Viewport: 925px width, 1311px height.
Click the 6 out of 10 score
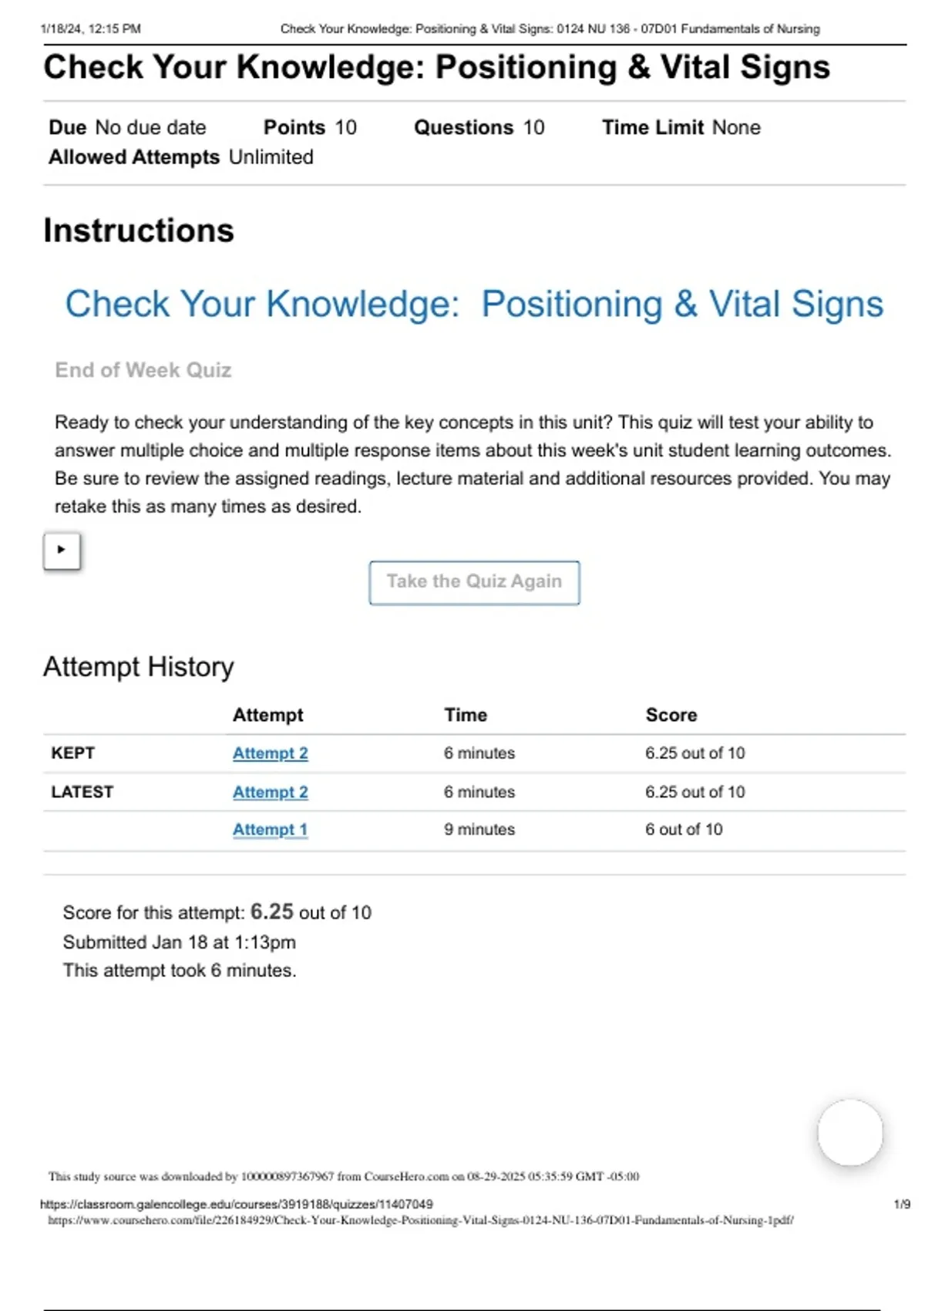(x=684, y=830)
